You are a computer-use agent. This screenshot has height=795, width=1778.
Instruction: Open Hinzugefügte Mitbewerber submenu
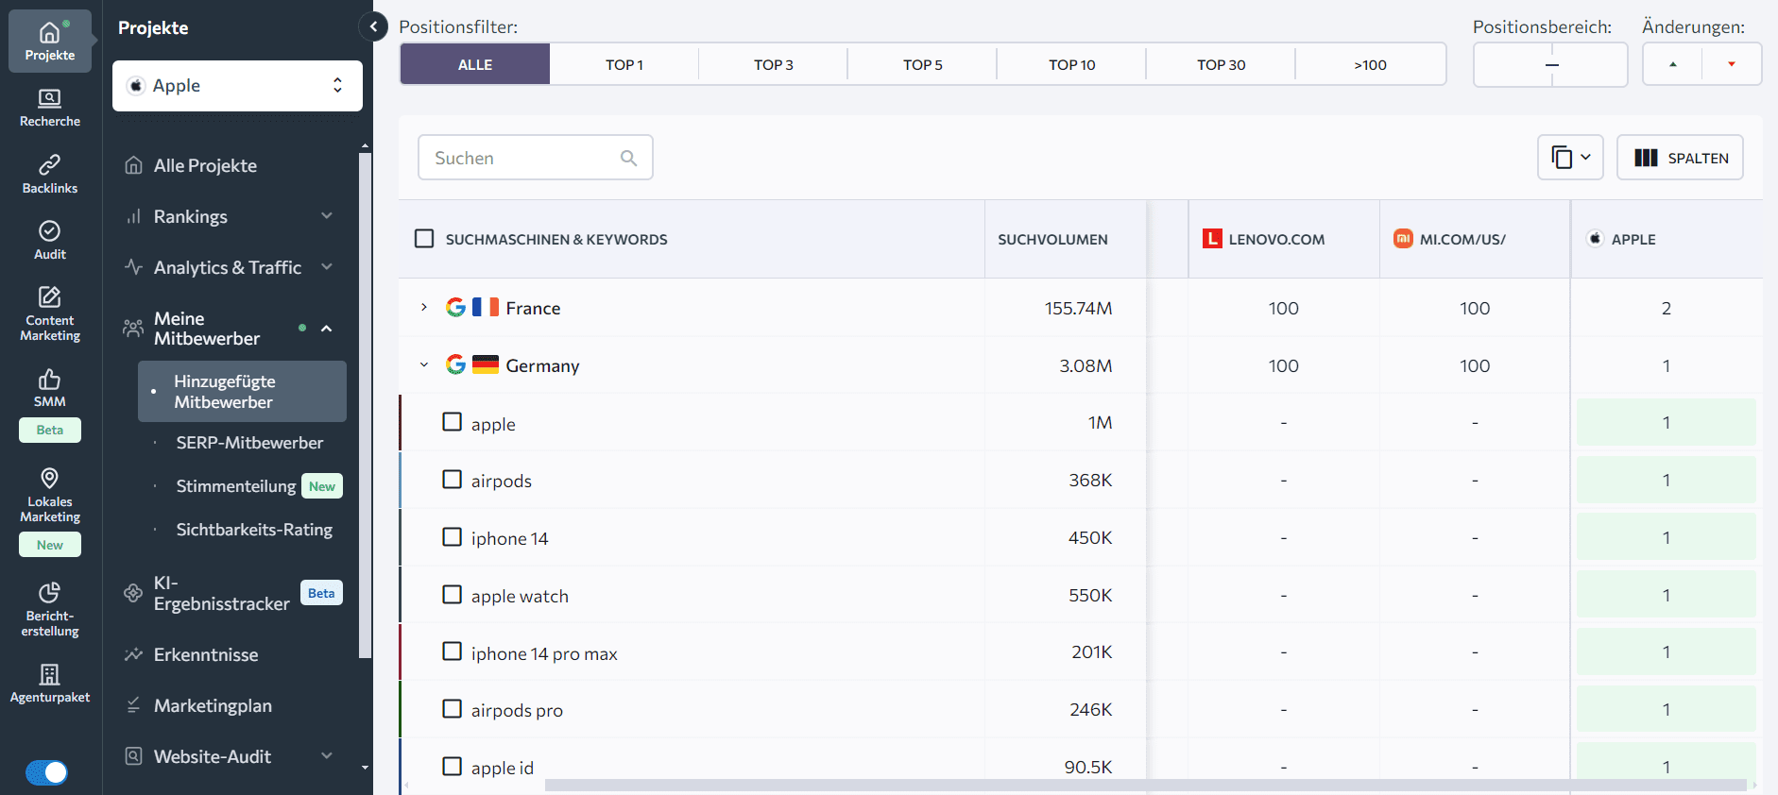(x=242, y=392)
